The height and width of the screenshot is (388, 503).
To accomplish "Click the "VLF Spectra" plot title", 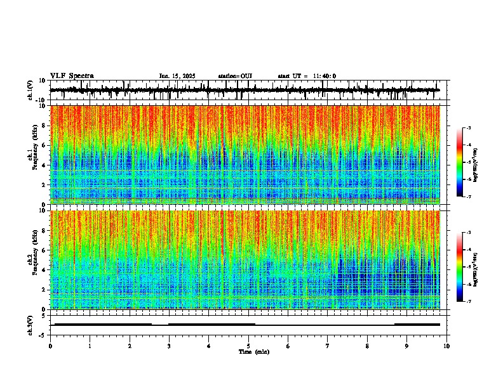I will coord(72,76).
